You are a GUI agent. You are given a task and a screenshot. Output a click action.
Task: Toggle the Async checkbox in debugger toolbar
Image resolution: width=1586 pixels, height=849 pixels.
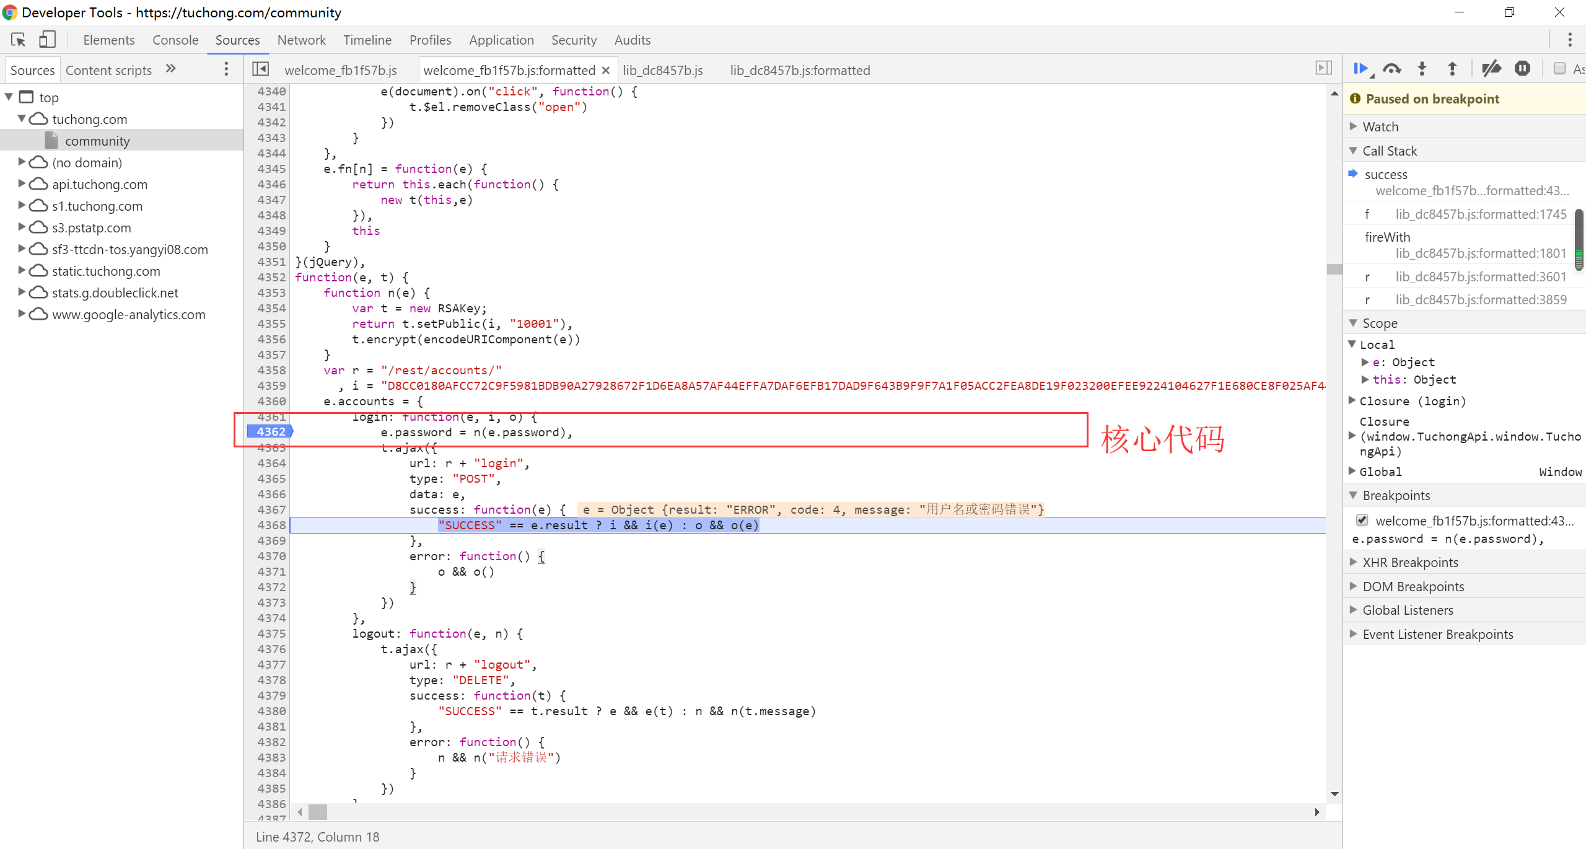click(1560, 69)
